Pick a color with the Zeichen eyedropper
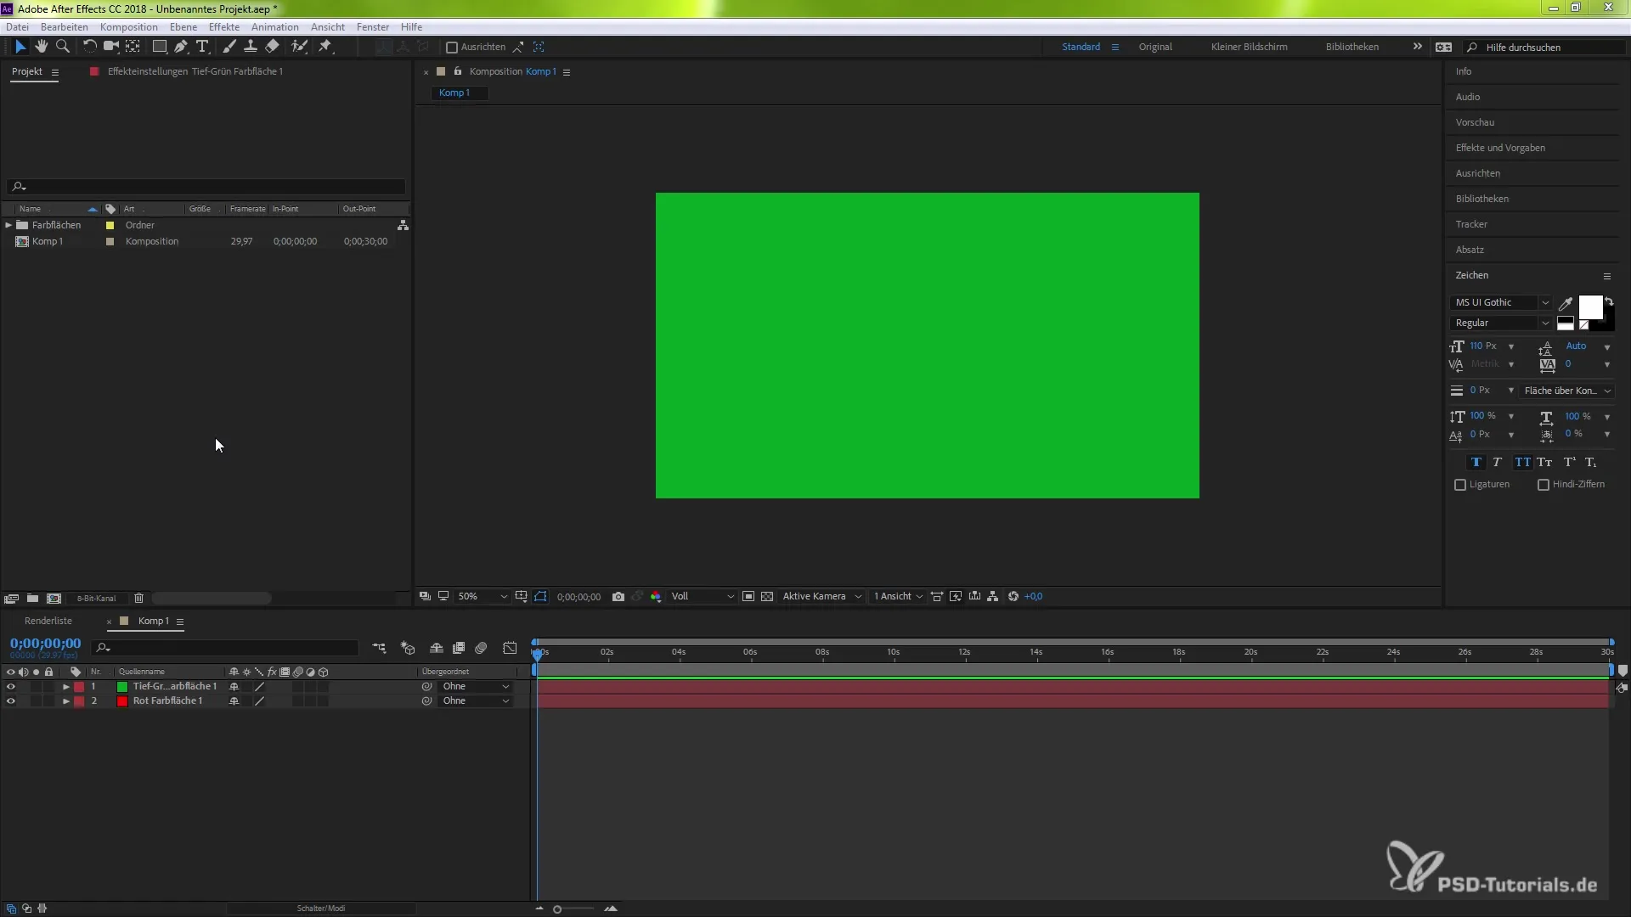This screenshot has height=917, width=1631. (x=1566, y=303)
